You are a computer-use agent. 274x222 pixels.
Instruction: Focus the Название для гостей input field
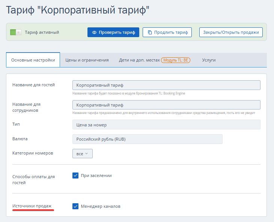pos(166,85)
